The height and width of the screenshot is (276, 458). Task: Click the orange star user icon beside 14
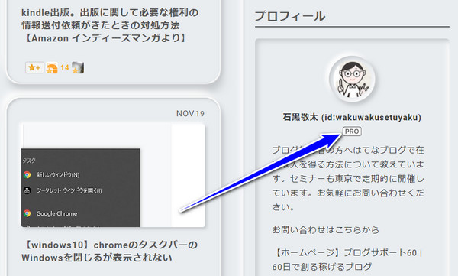tap(52, 68)
